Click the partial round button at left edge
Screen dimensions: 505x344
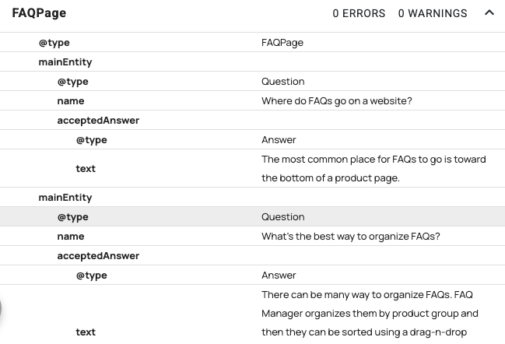1,308
